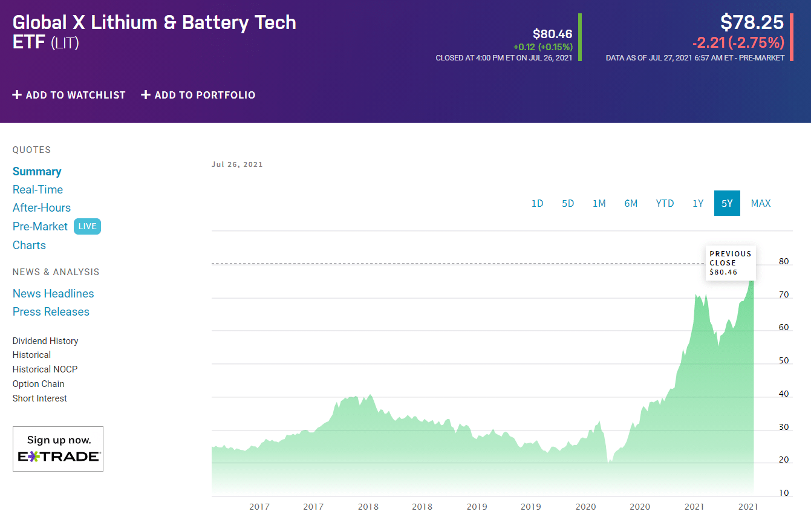Switch to the 1D chart timeframe
This screenshot has height=523, width=811.
[x=537, y=203]
